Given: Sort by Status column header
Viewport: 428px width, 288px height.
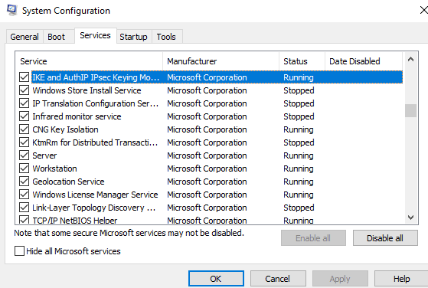Looking at the screenshot, I should pyautogui.click(x=302, y=61).
